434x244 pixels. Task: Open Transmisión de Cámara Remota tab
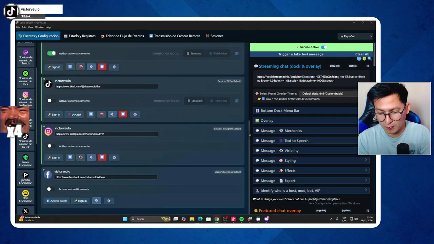click(175, 36)
